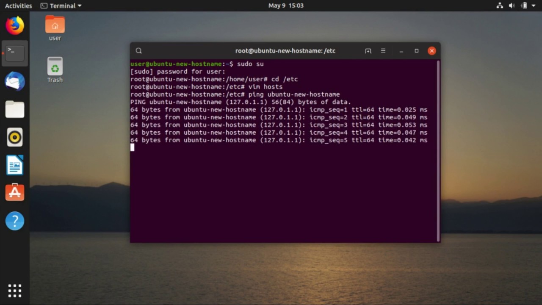542x305 pixels.
Task: Open the Activities overview
Action: click(x=18, y=6)
